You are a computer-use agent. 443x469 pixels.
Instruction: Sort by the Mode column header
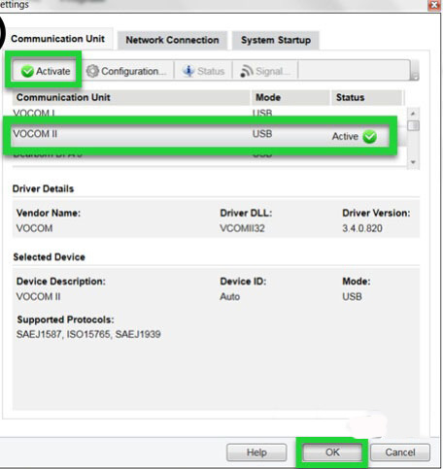[290, 97]
